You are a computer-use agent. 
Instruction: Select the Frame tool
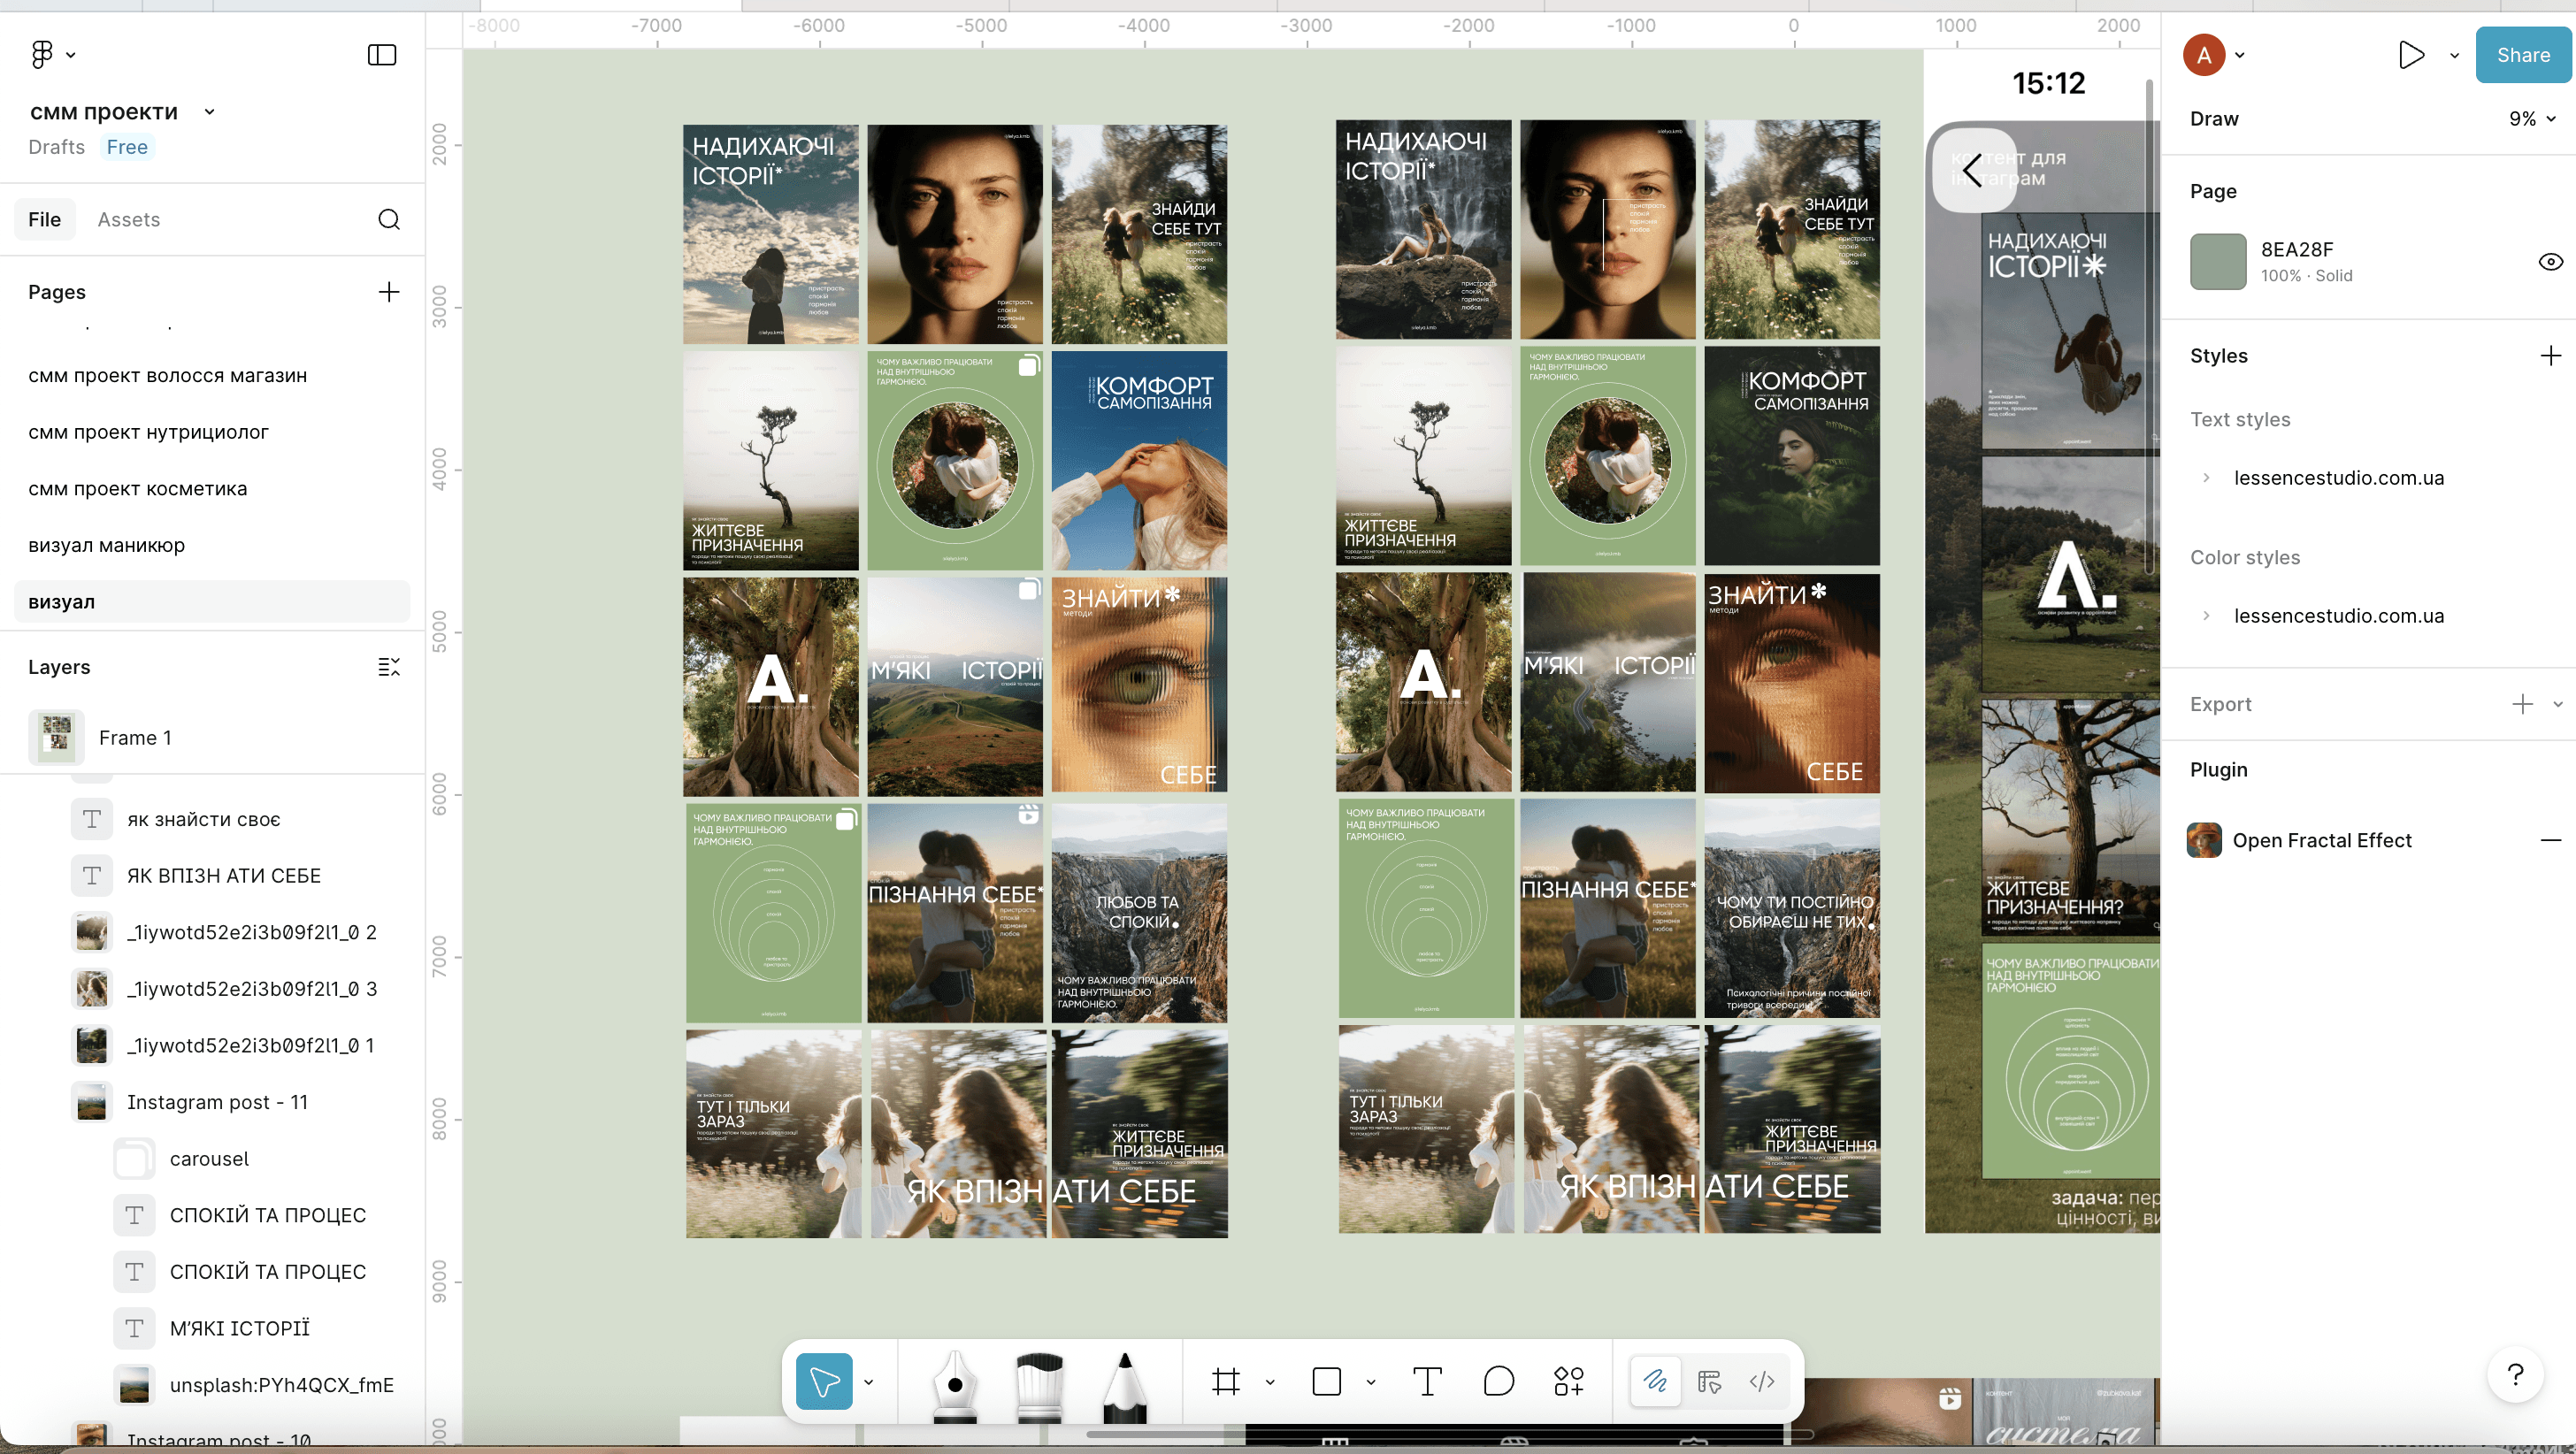[x=1226, y=1382]
